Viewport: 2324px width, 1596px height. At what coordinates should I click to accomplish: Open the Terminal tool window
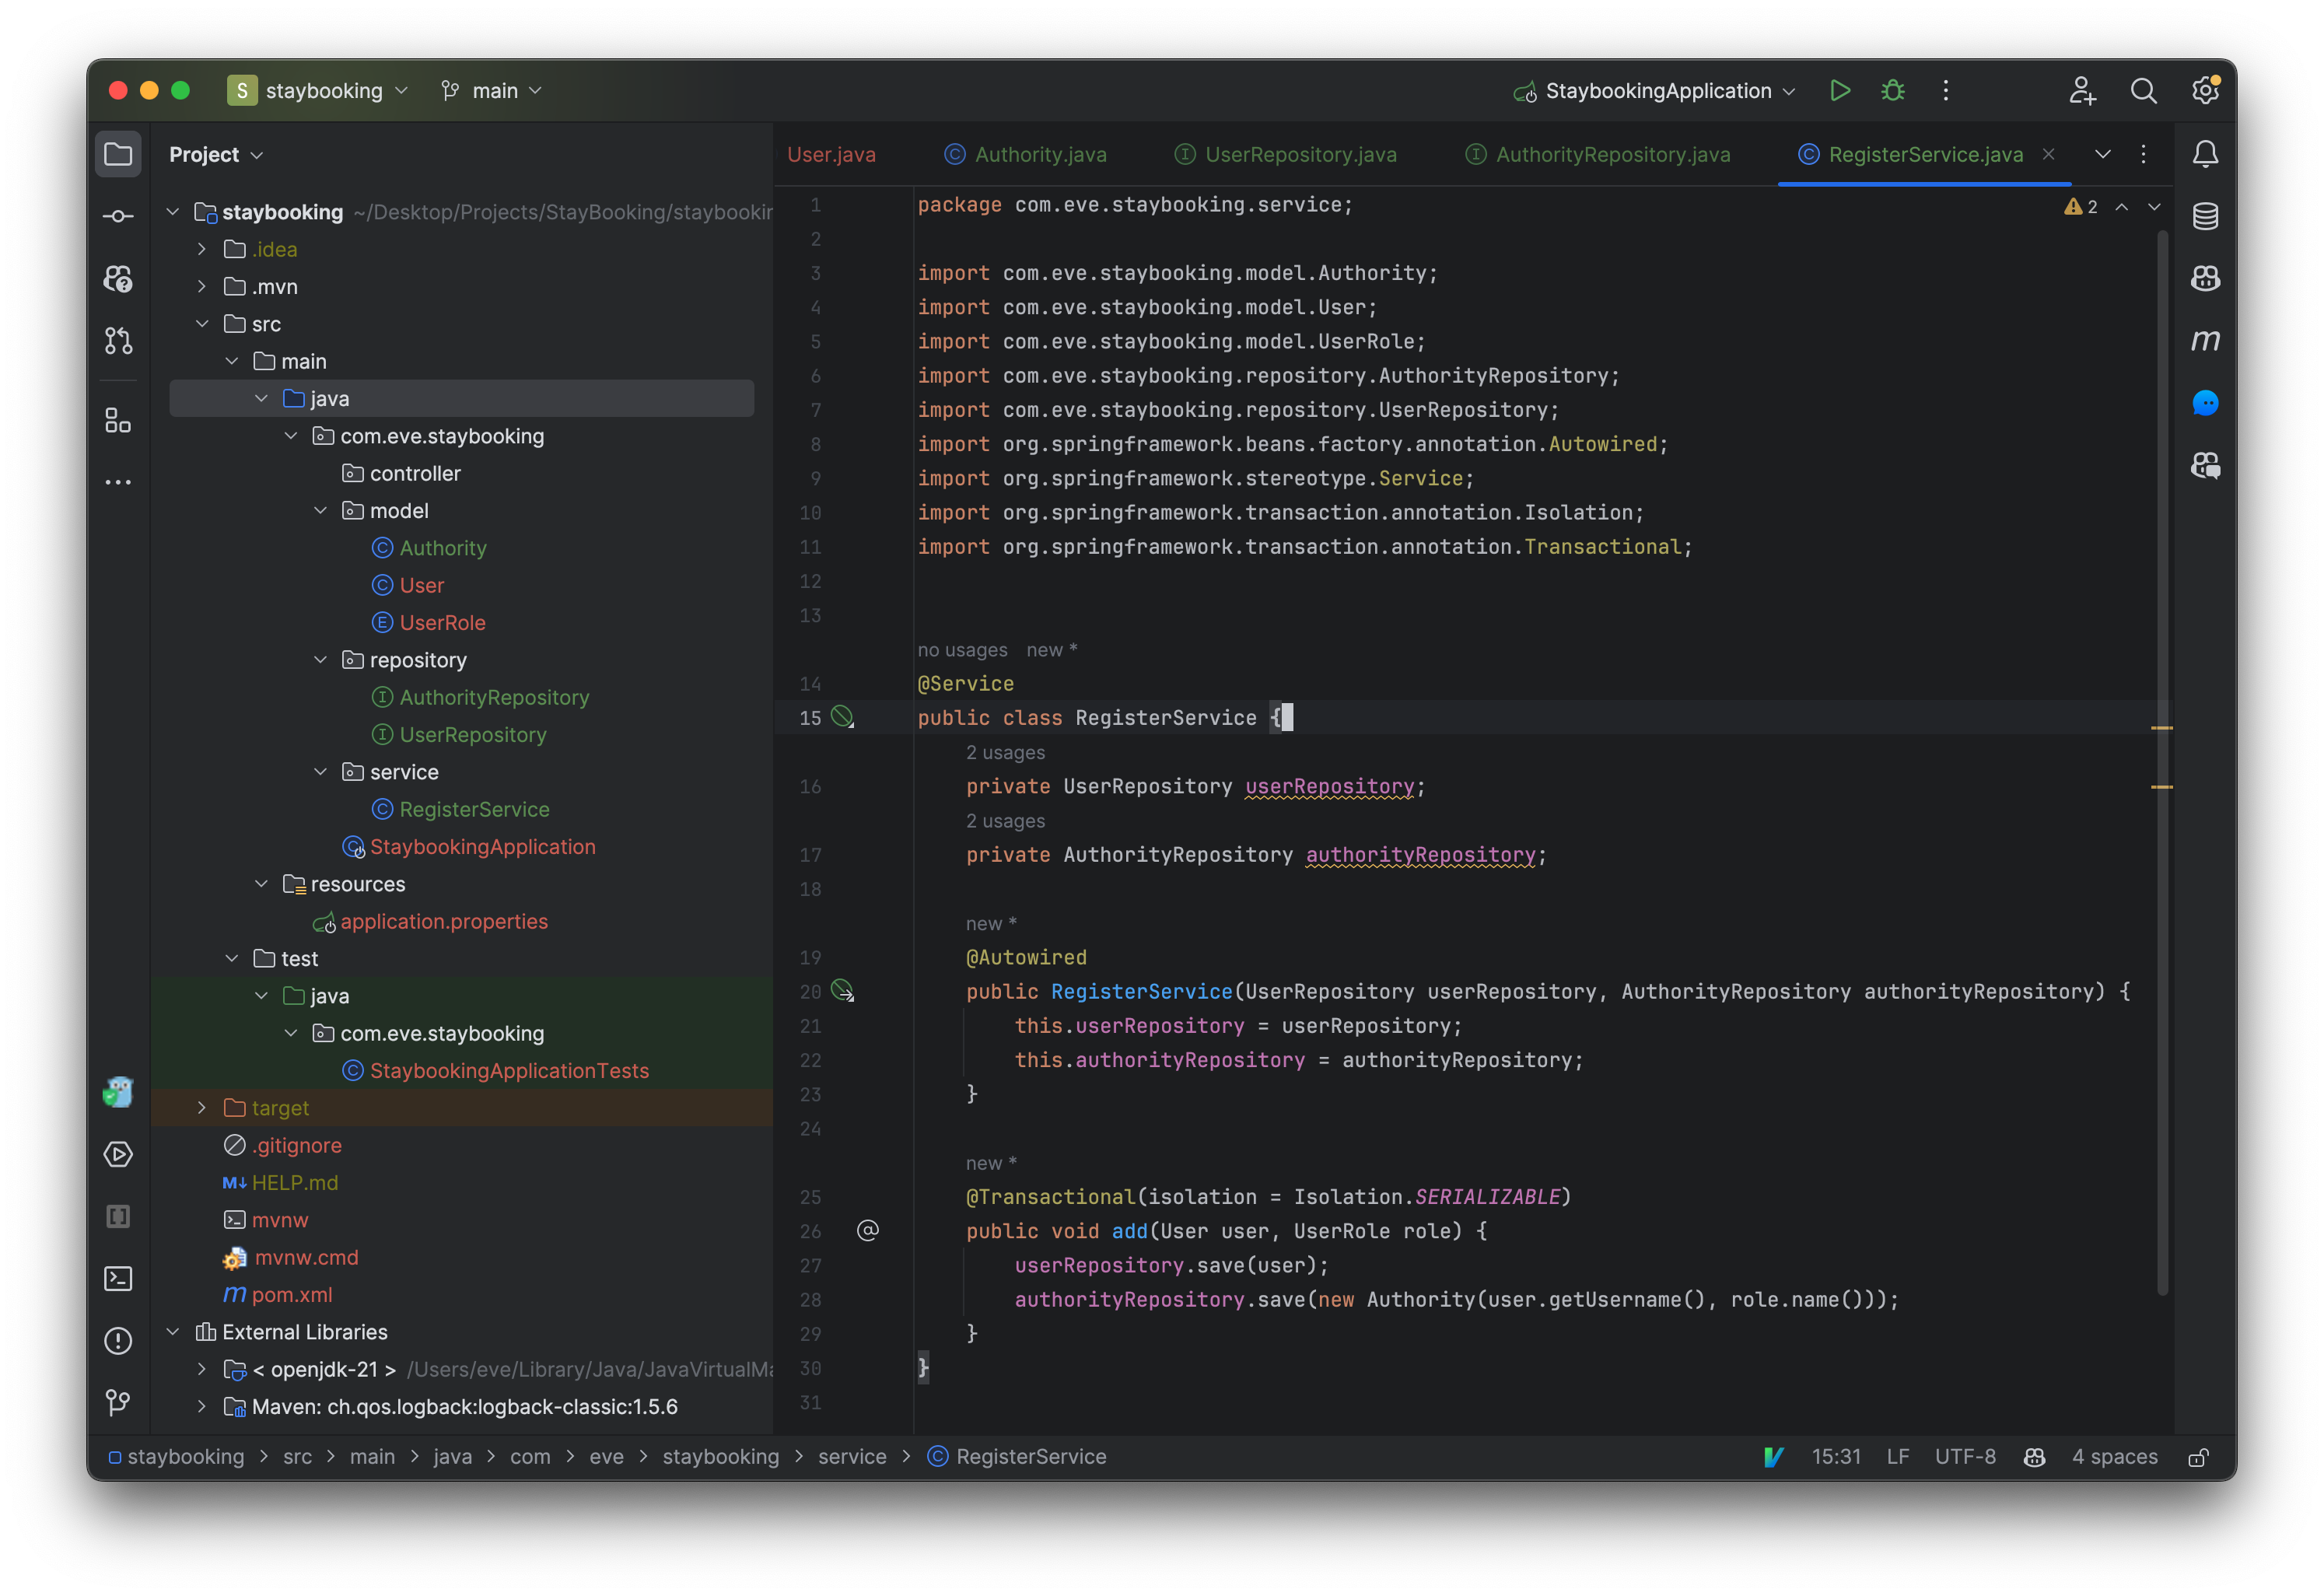(x=118, y=1279)
